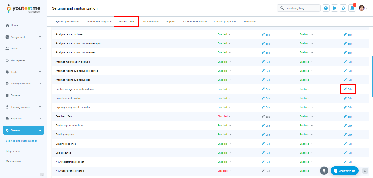The width and height of the screenshot is (373, 178).
Task: Open the Integrations sidebar link
Action: (x=13, y=151)
